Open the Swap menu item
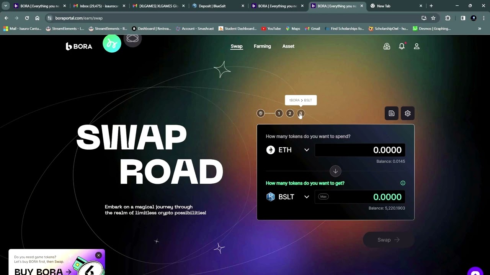490x275 pixels. click(237, 46)
